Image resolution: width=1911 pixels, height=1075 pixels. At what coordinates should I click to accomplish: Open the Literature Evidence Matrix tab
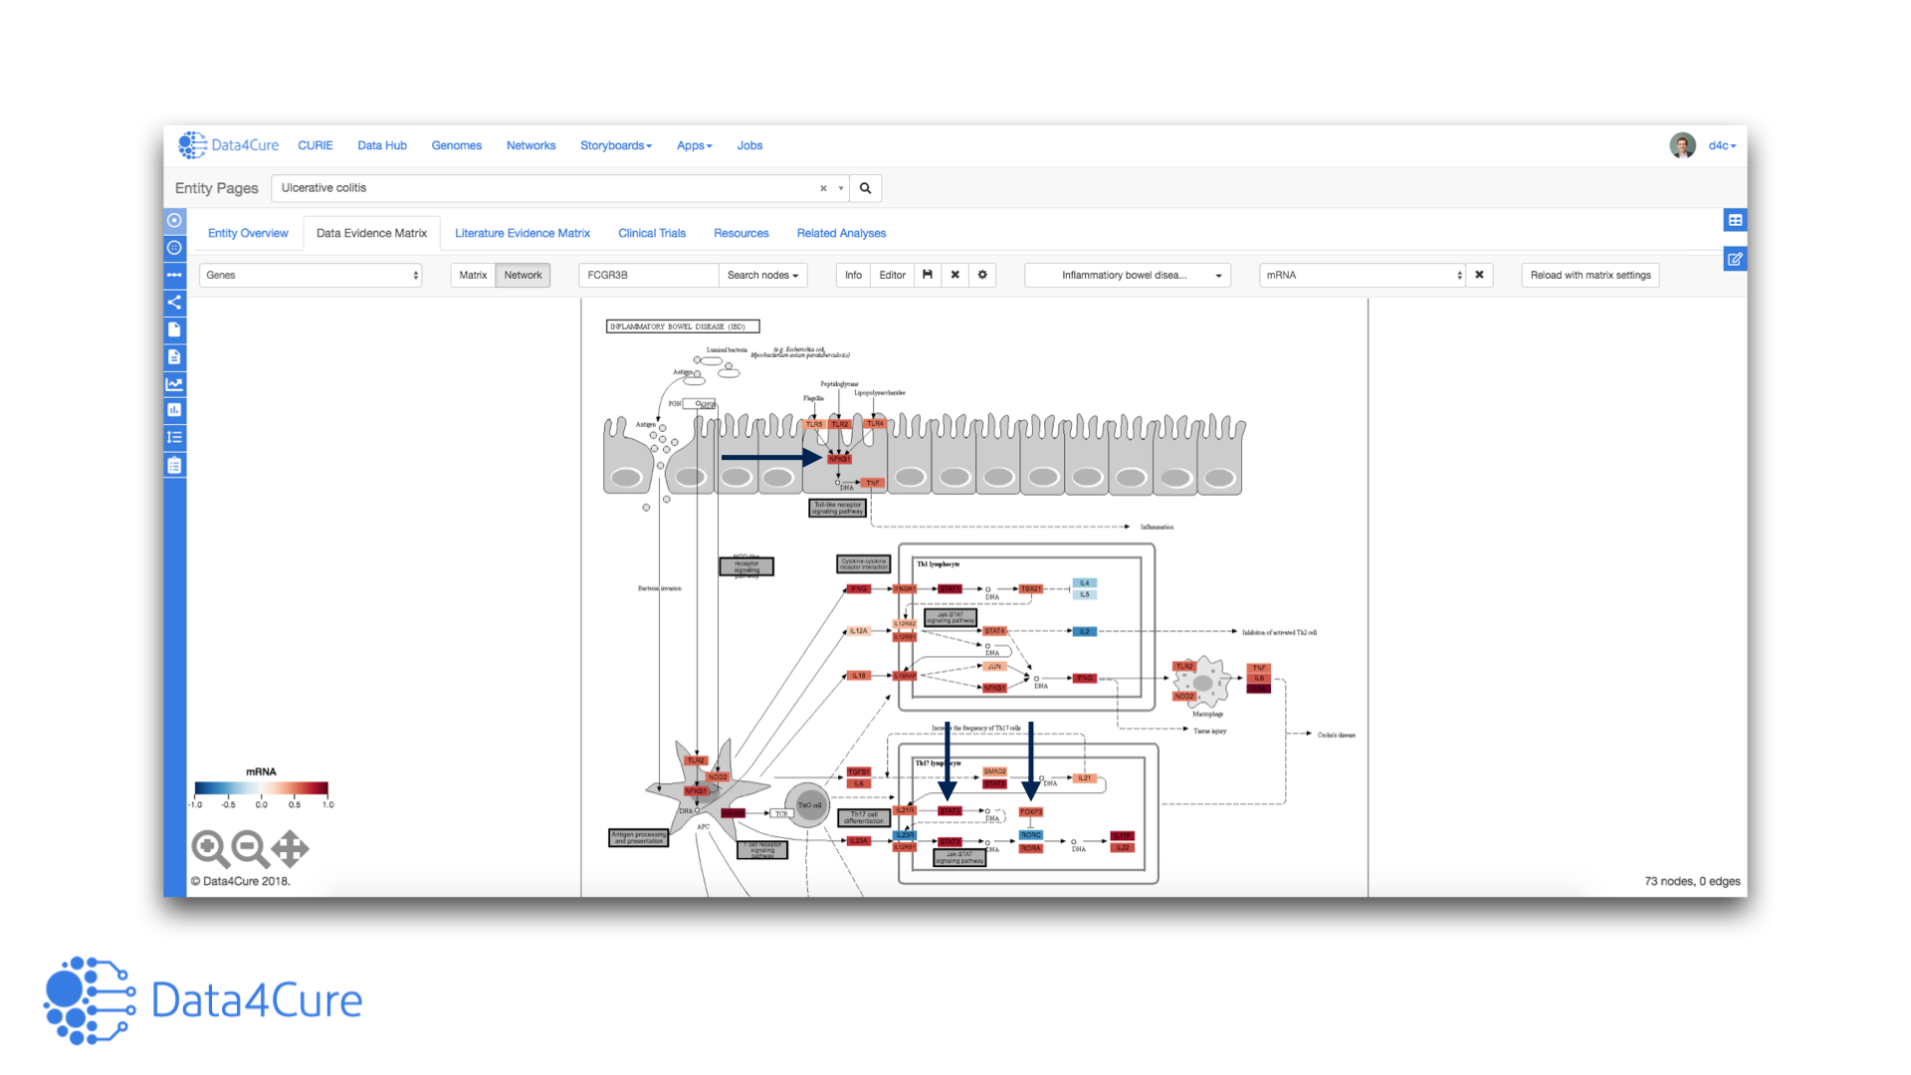click(523, 233)
